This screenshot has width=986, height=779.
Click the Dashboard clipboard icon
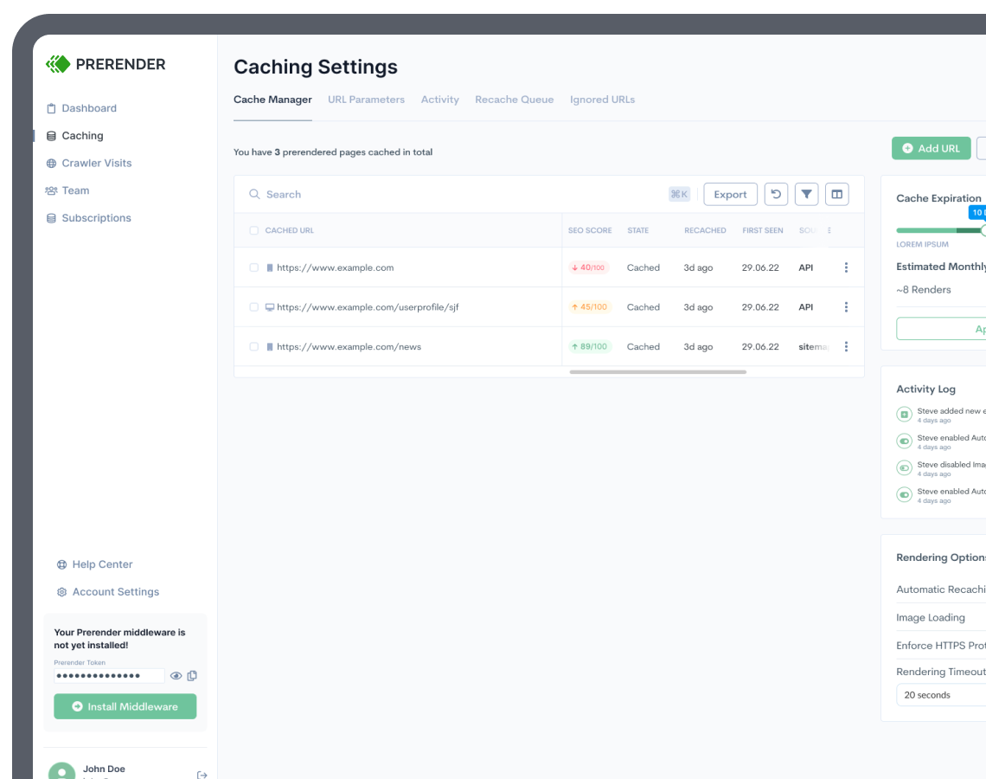[52, 108]
